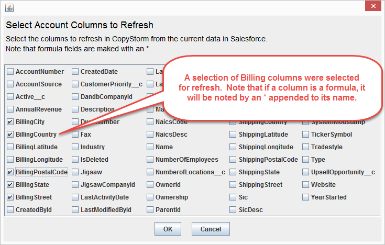
Task: Check the YearStarted checkbox
Action: (x=305, y=197)
